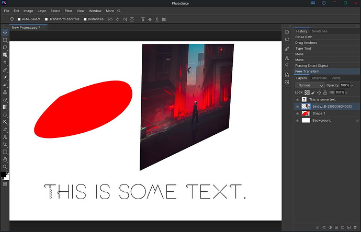Click the black foreground color swatch
Image resolution: width=361 pixels, height=232 pixels.
(3, 175)
